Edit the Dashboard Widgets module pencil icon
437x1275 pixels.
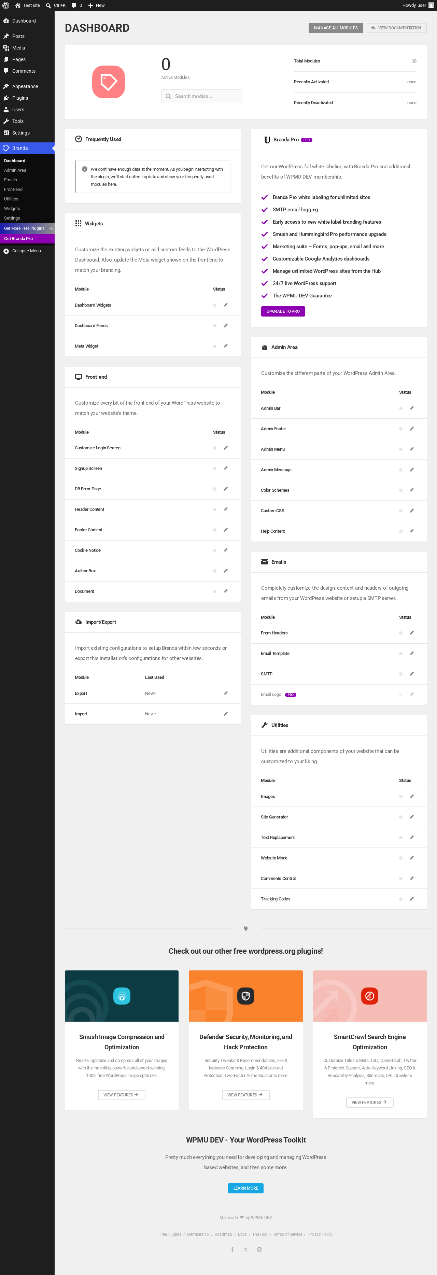point(226,305)
